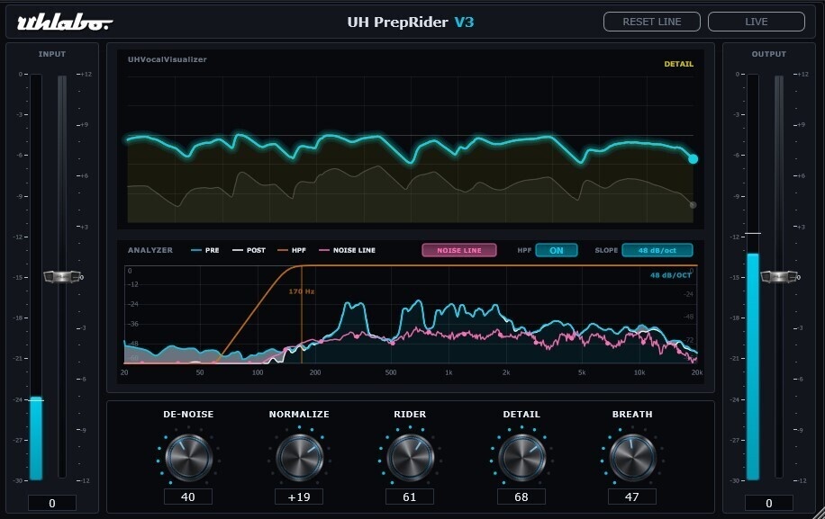Click the ANALYZER label
The image size is (825, 519).
[150, 250]
